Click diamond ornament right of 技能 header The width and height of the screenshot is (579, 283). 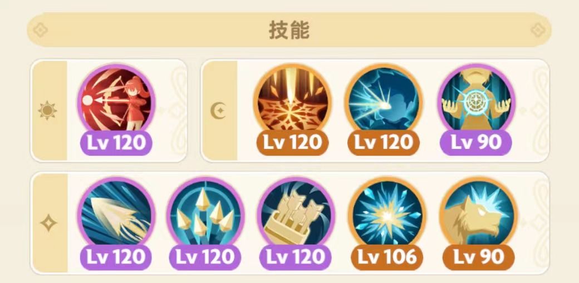click(538, 30)
